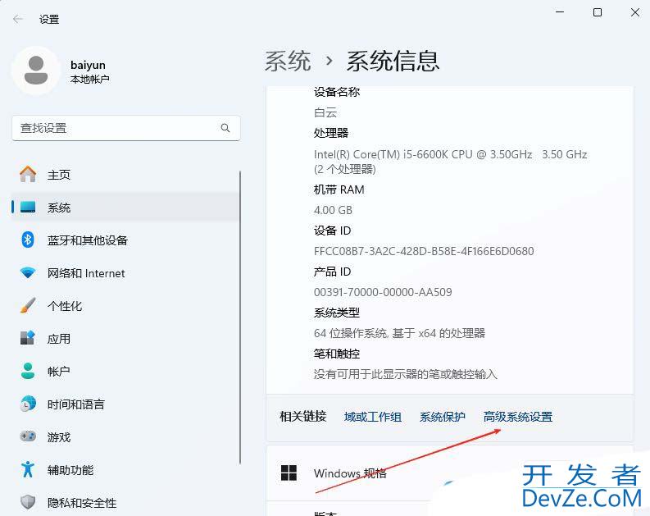Click the 产品 ID label
The image size is (650, 516).
[332, 272]
